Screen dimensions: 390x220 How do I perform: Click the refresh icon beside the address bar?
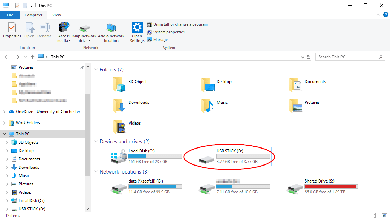click(x=308, y=57)
